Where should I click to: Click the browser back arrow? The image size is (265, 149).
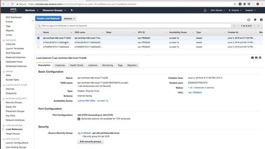click(x=4, y=4)
